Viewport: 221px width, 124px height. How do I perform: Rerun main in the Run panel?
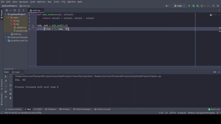pos(6,76)
